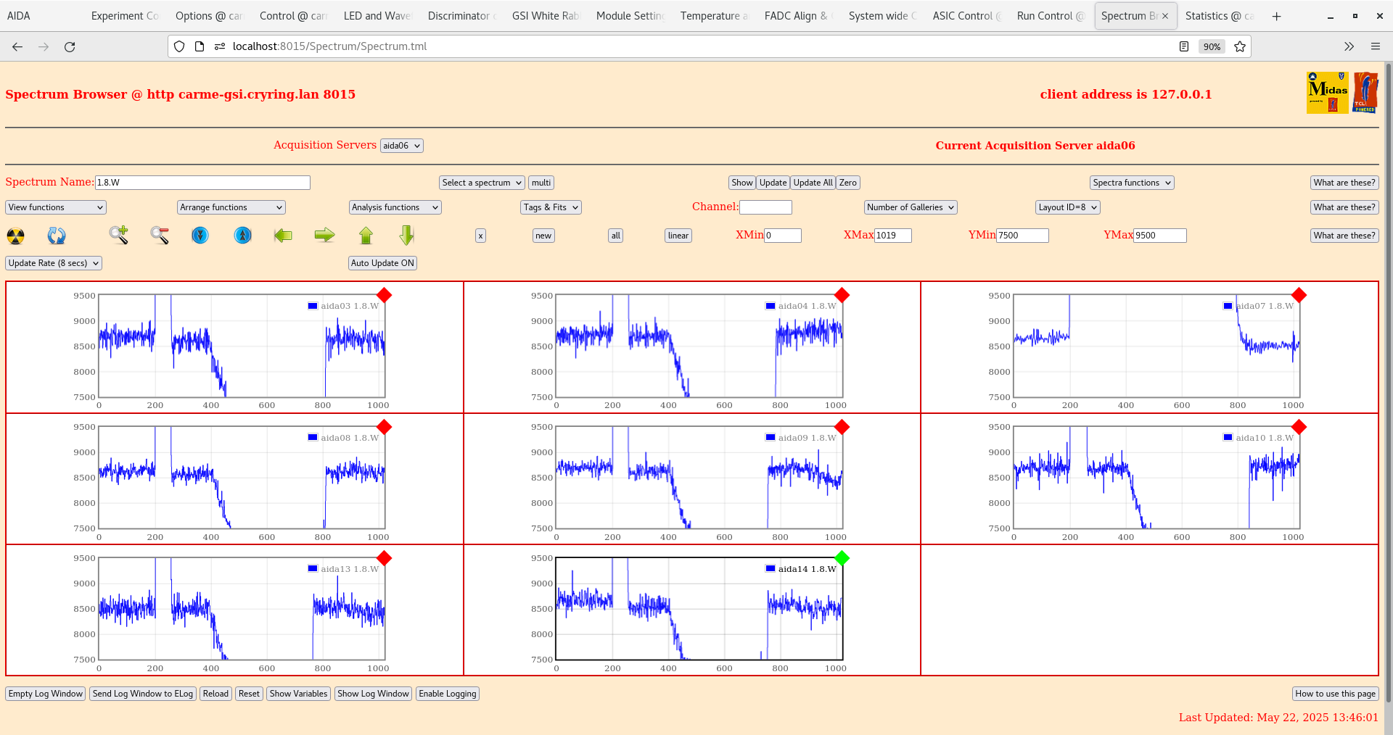Screen dimensions: 1393x735
Task: Click the Spectrum Name input field
Action: (203, 182)
